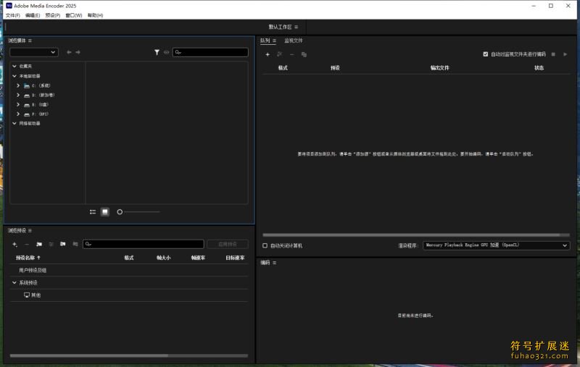Collapse the 收藏夹 favorites tree section
Screen dimensions: 580x367
point(14,66)
